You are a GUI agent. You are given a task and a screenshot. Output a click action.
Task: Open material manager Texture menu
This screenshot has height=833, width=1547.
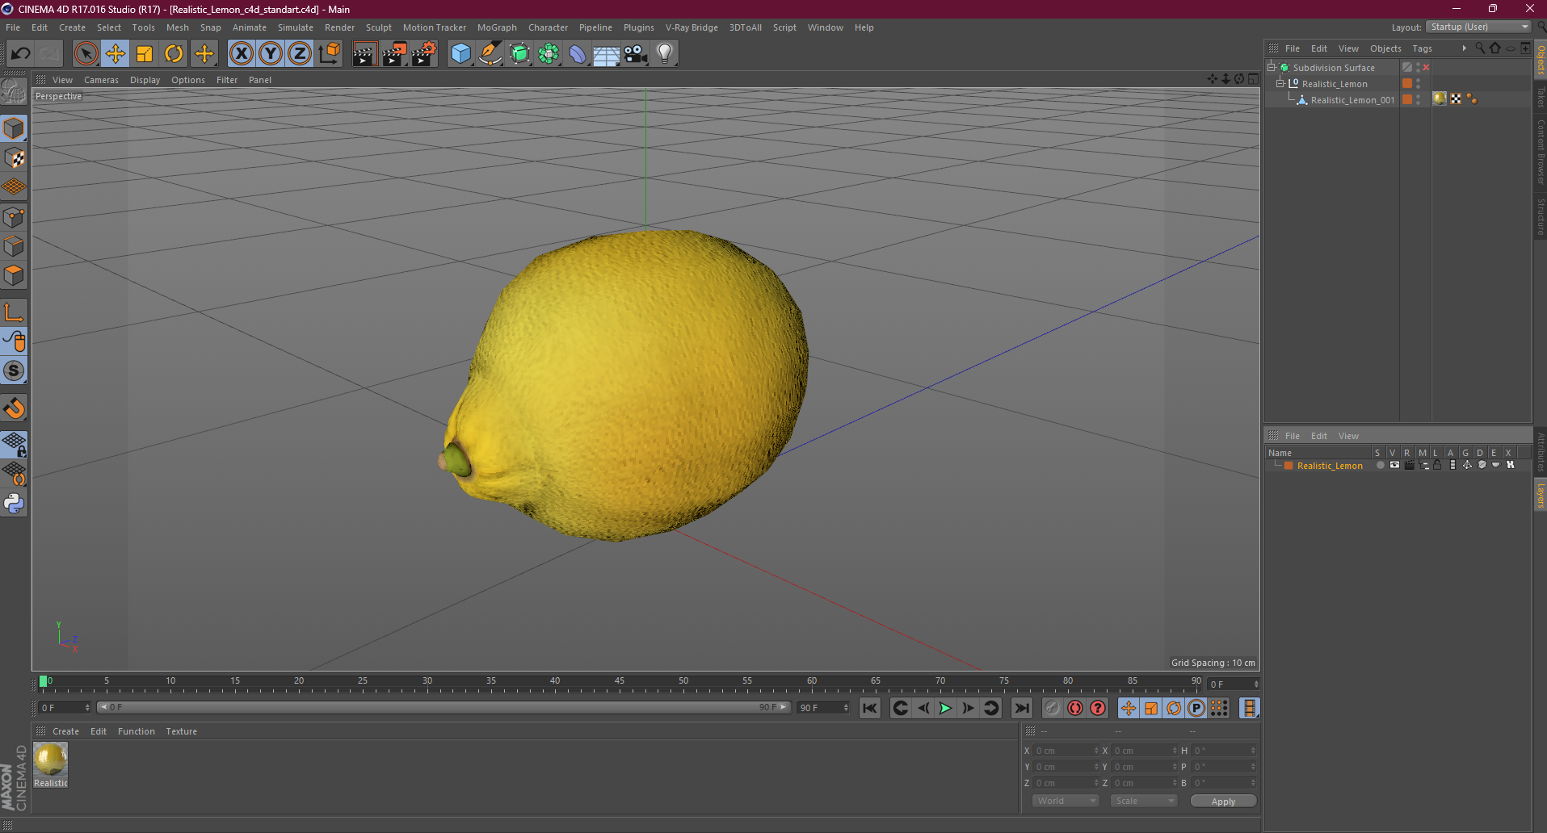coord(181,731)
